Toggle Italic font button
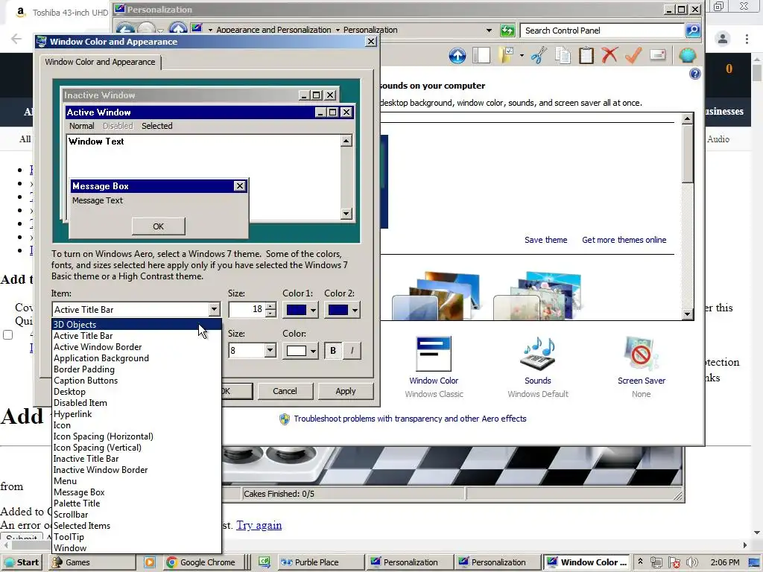The height and width of the screenshot is (572, 763). coord(352,350)
